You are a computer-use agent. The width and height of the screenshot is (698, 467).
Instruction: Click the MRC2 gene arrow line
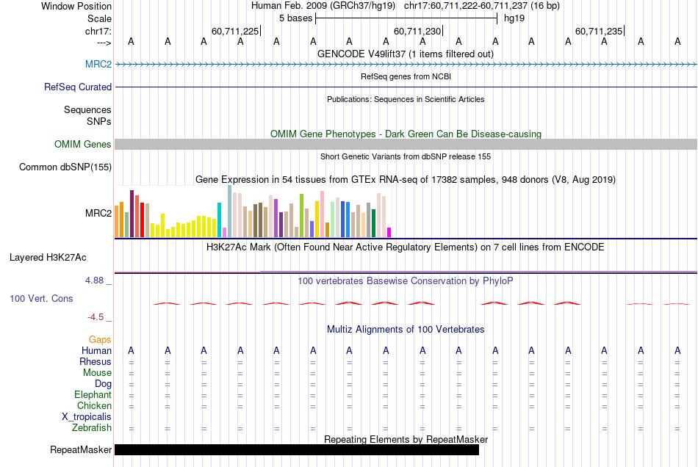coord(406,65)
